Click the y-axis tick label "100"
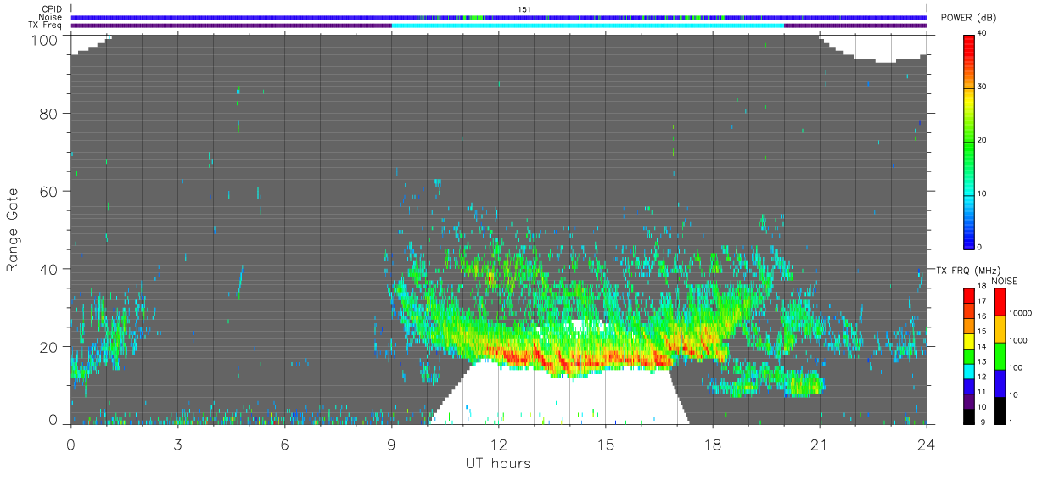 45,40
